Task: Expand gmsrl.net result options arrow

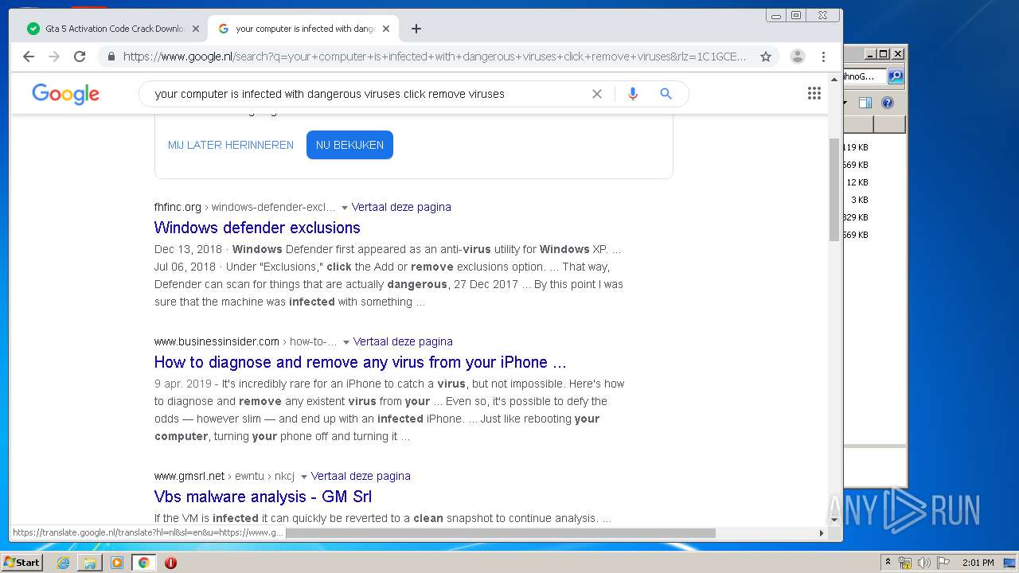Action: tap(304, 477)
